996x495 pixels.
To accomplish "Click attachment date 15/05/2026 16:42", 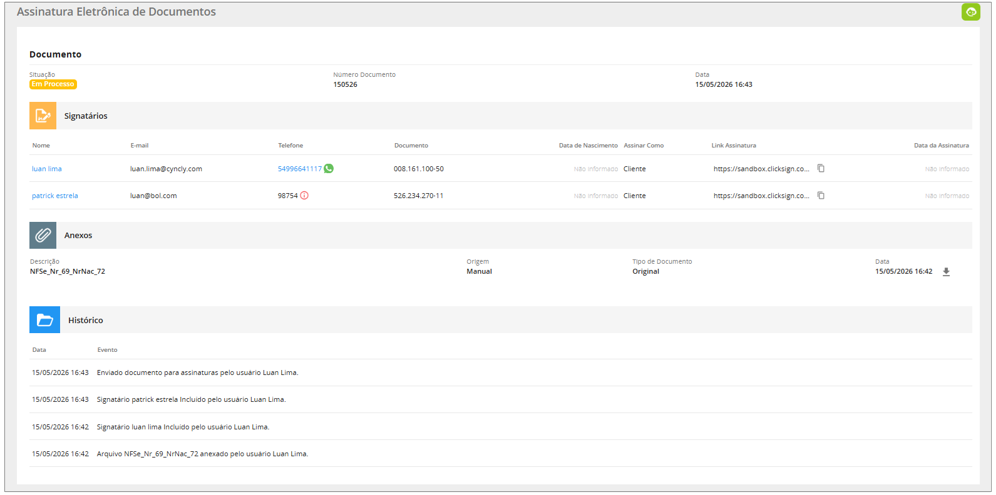I will click(x=904, y=271).
